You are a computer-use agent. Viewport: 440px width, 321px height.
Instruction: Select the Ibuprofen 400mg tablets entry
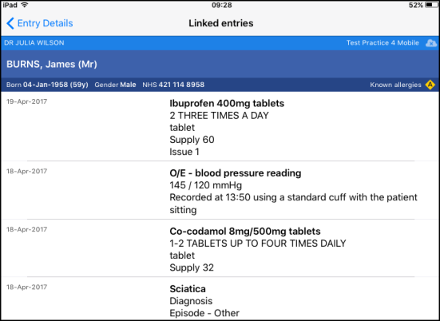click(x=220, y=126)
